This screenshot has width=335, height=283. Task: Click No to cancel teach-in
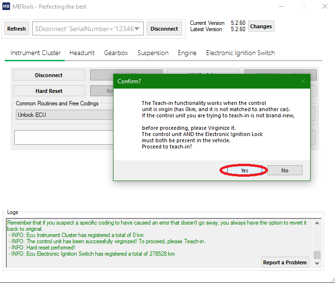(x=285, y=170)
